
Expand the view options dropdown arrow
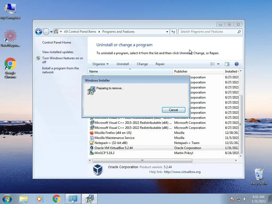[218, 64]
